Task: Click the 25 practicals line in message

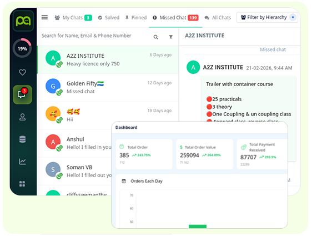Action: click(x=224, y=99)
